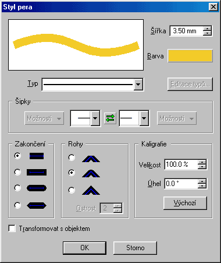This screenshot has width=221, height=263.
Task: Click the Výchozí button
Action: [x=185, y=203]
